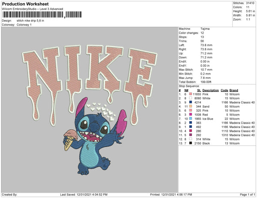The height and width of the screenshot is (198, 257).
Task: Click the EndX value 0.00 in
Action: (x=205, y=61)
